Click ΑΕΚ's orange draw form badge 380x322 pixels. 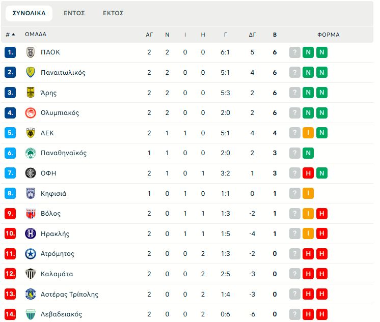(308, 133)
